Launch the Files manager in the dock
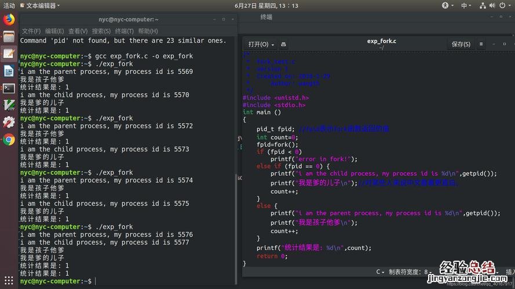The image size is (515, 289). [x=9, y=36]
